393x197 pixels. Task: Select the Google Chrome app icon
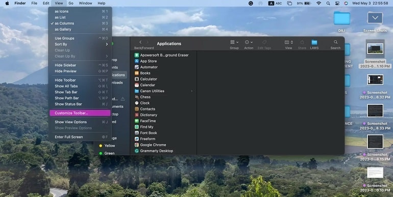pyautogui.click(x=137, y=145)
